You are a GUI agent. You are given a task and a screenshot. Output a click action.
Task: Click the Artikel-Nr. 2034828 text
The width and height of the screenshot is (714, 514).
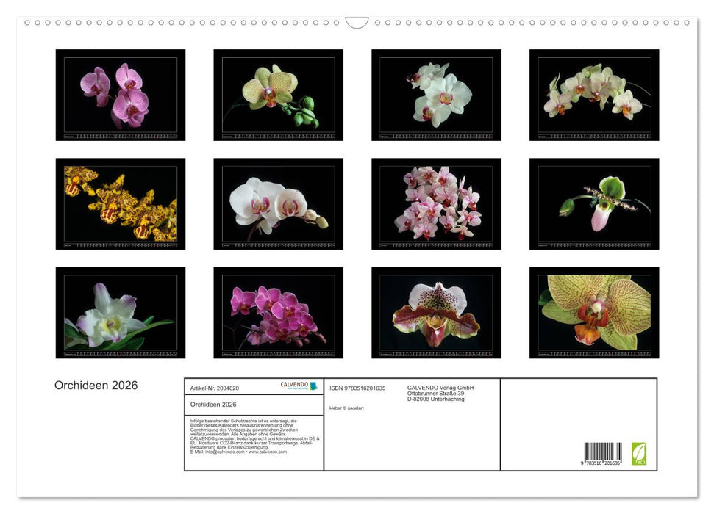tap(215, 388)
